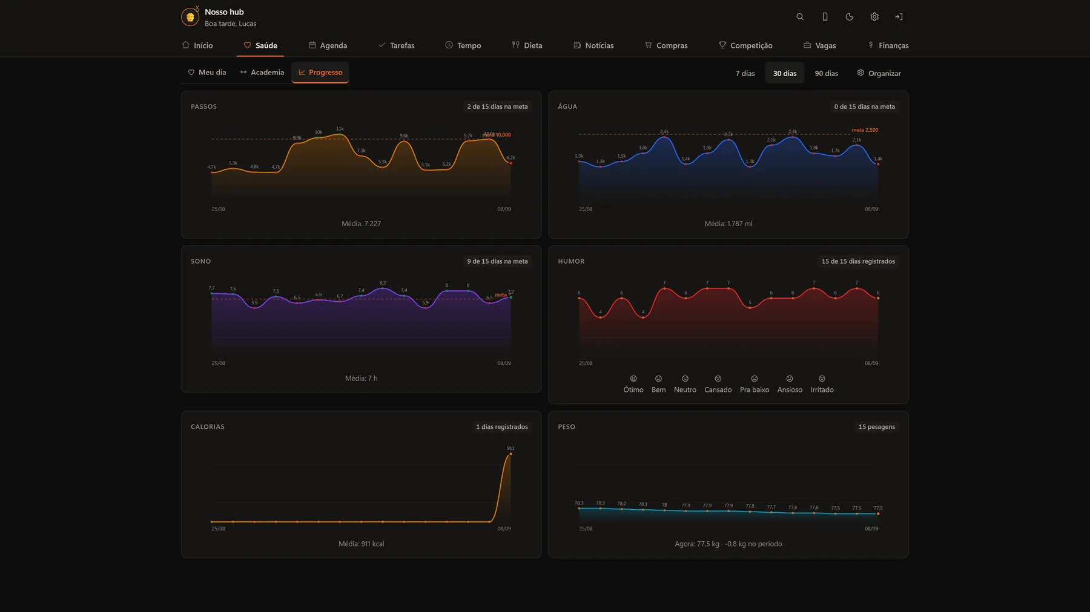Open the settings gear icon

coord(874,17)
